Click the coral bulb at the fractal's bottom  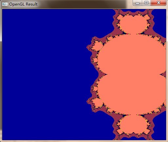(x=133, y=125)
